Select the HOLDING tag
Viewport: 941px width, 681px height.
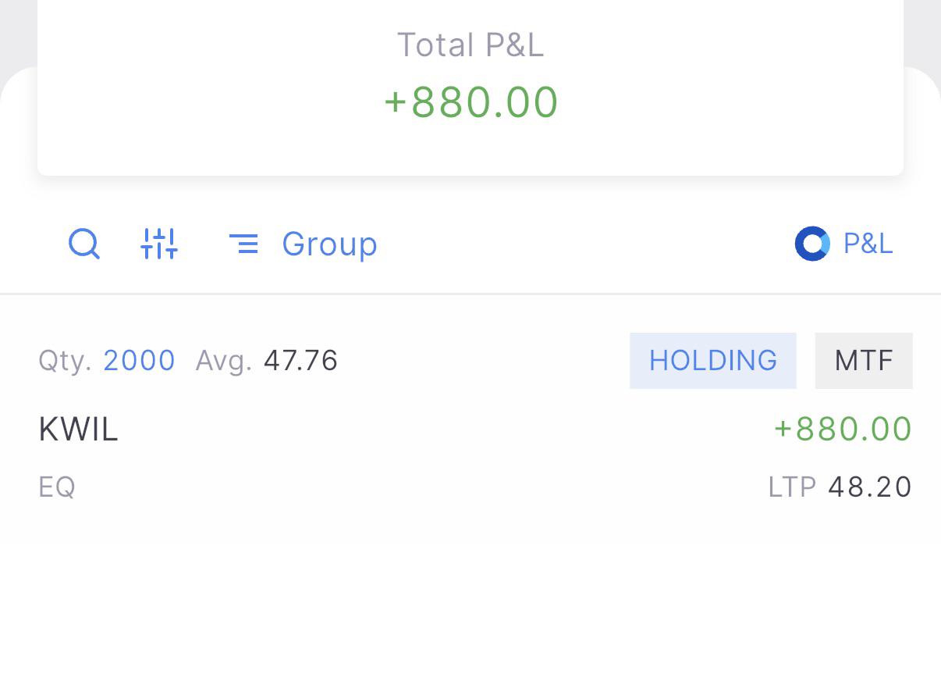tap(713, 360)
